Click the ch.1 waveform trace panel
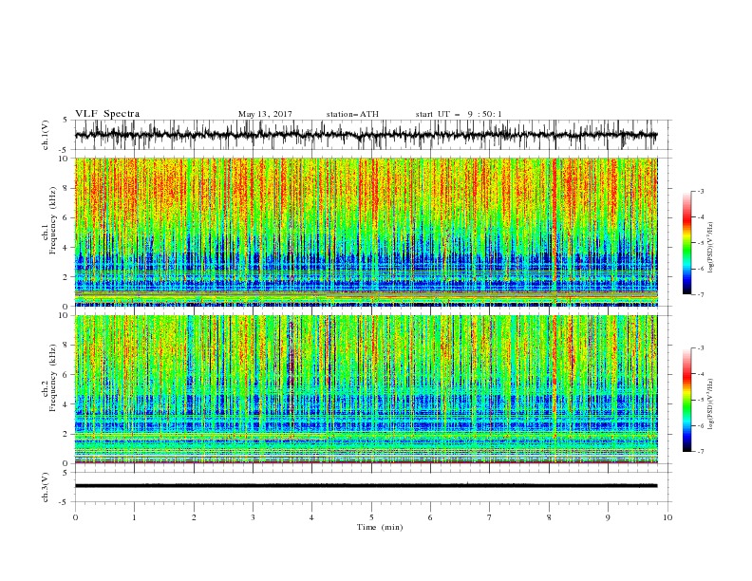 372,135
